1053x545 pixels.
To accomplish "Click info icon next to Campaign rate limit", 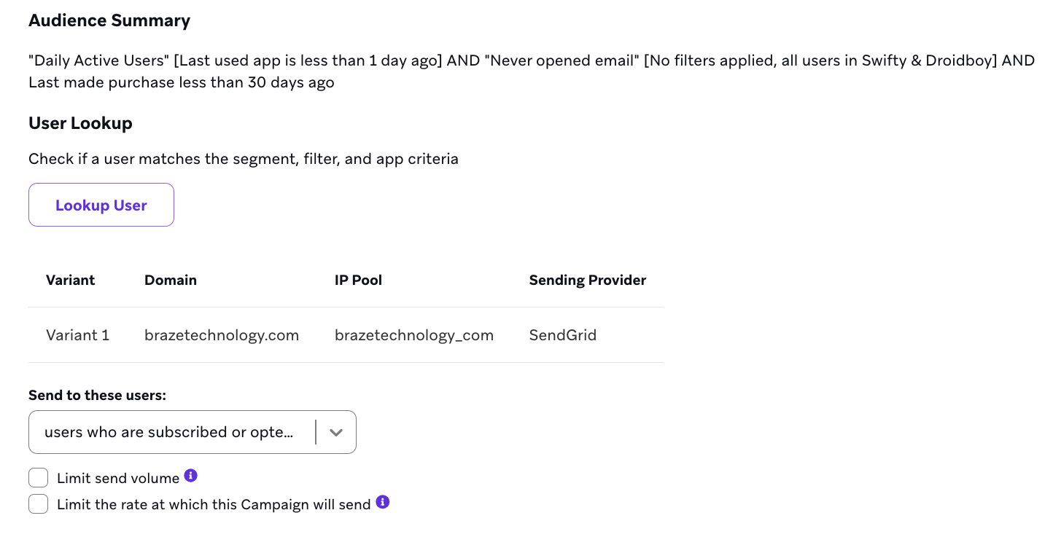I will click(x=382, y=502).
